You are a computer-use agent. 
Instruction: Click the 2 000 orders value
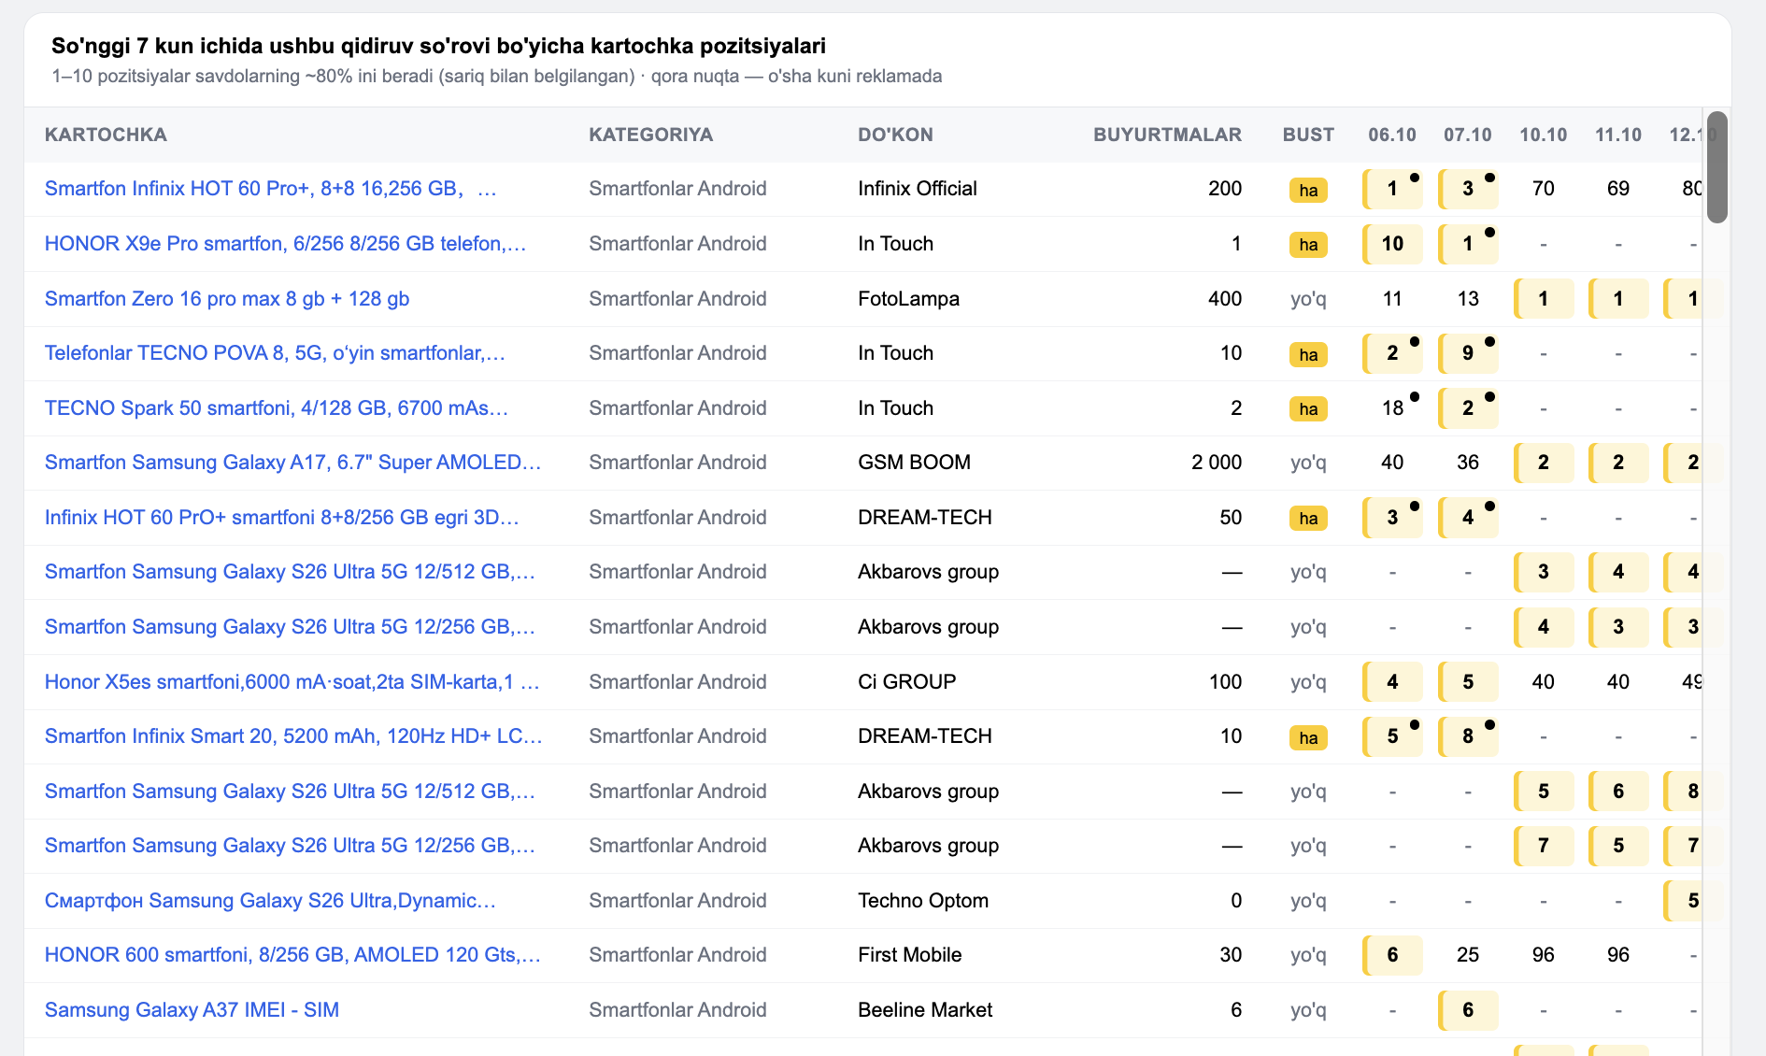(1217, 463)
